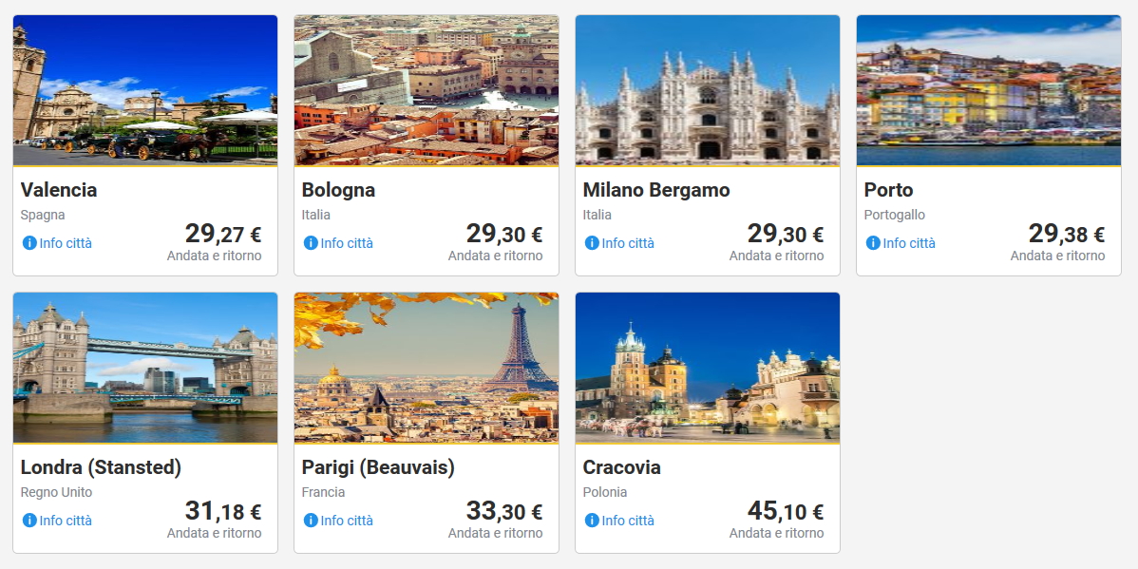Click the info icon on the Porto card

pyautogui.click(x=873, y=243)
